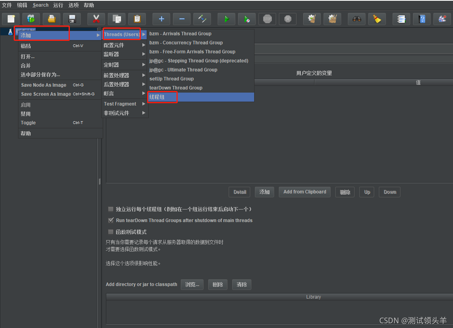Expand the 添加 submenu arrow
This screenshot has height=328, width=453.
click(x=98, y=35)
